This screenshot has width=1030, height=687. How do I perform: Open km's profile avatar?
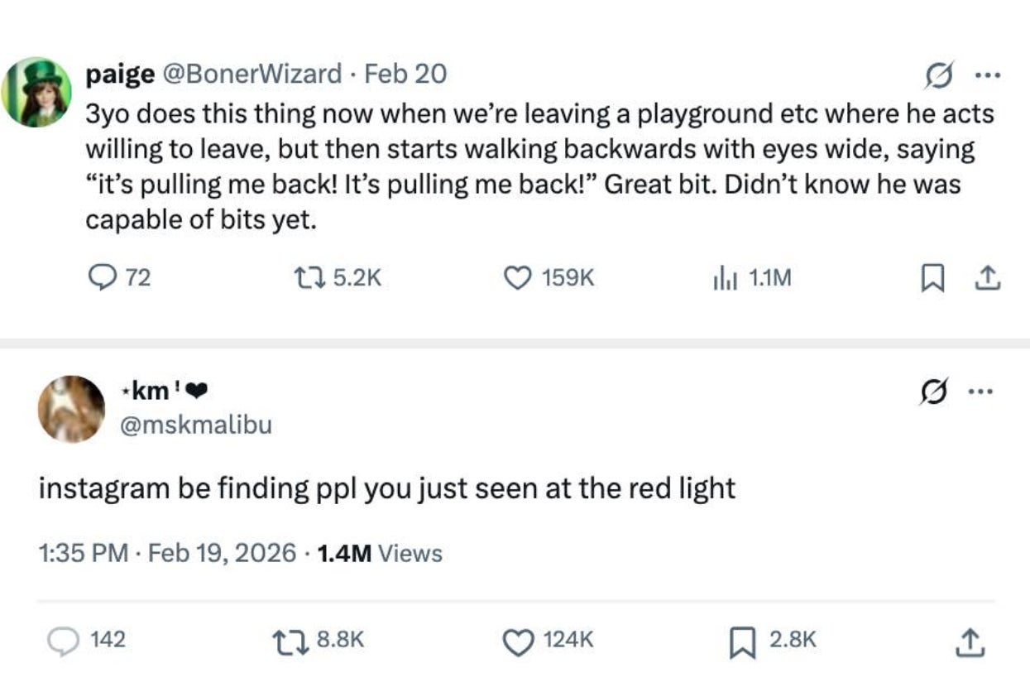pos(71,409)
